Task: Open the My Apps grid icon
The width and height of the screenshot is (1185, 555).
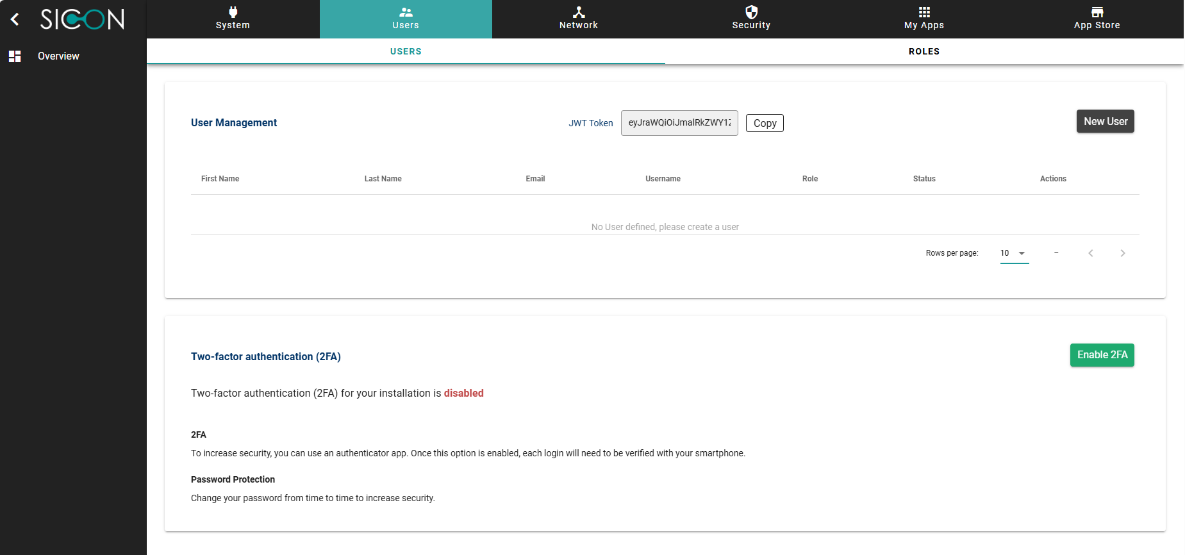Action: 924,12
